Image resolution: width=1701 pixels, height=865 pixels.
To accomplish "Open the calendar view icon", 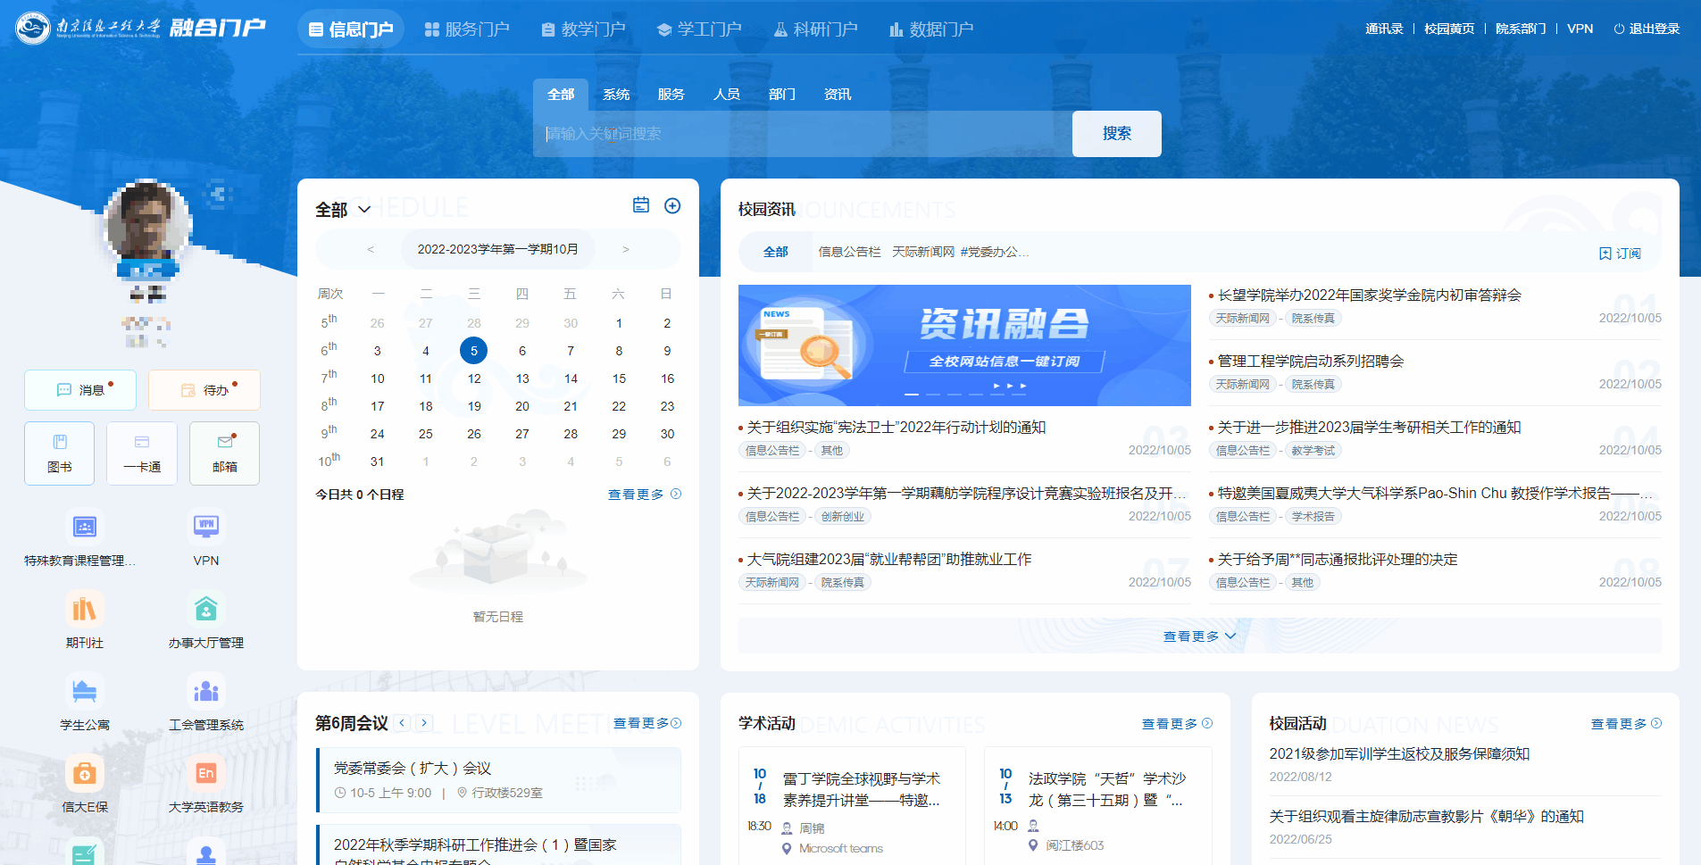I will coord(641,205).
